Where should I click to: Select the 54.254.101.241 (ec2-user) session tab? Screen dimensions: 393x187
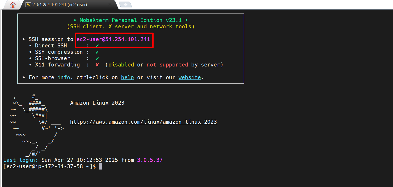tap(69, 5)
